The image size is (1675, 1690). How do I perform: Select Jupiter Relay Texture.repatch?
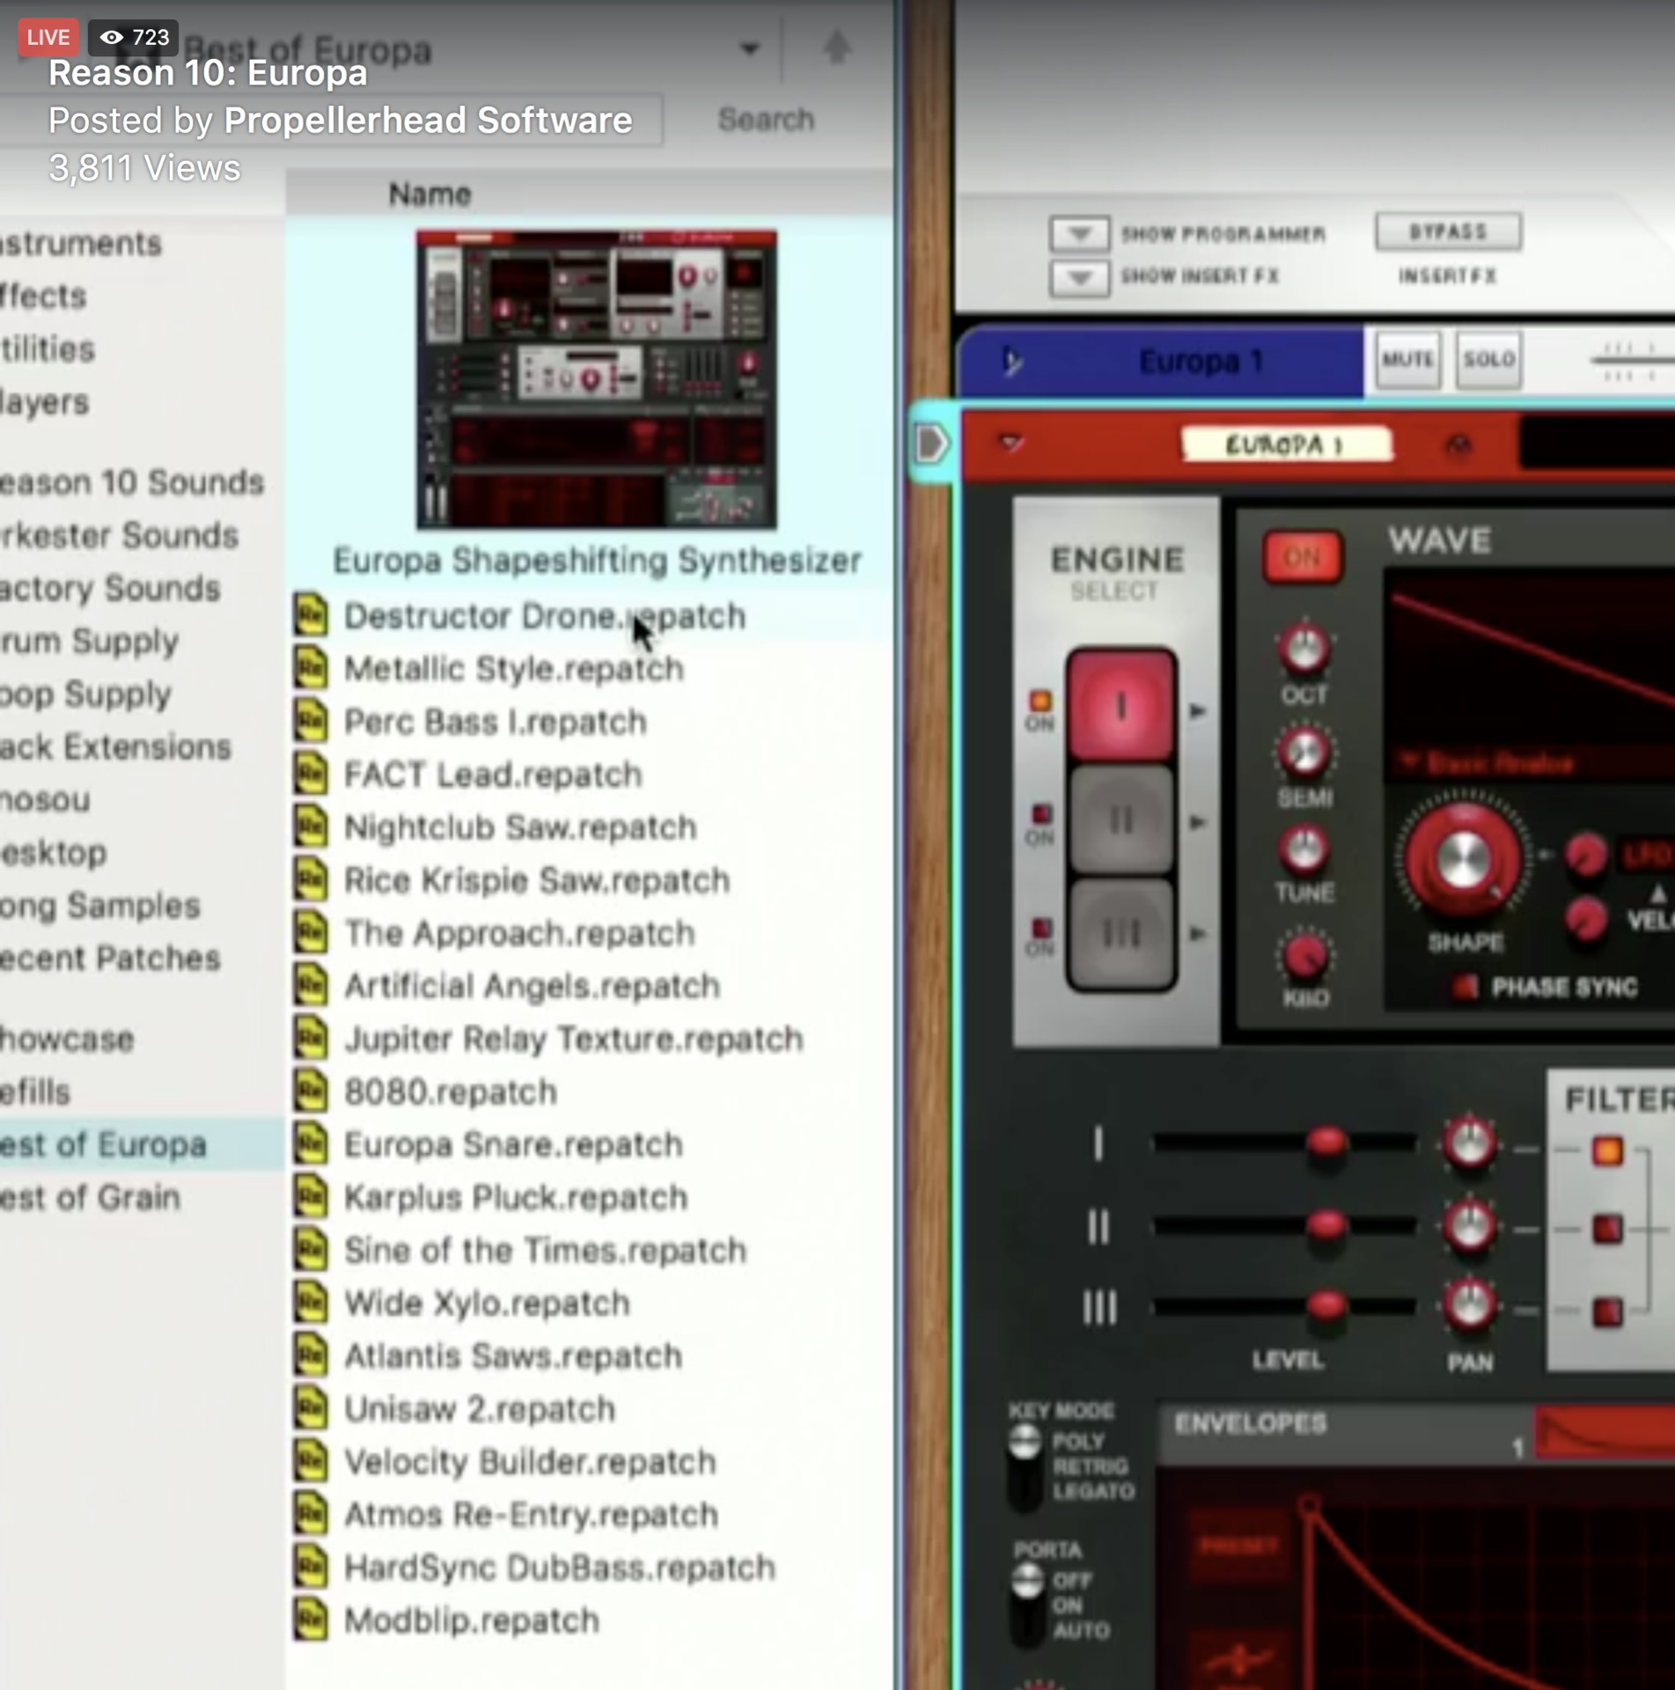point(574,1039)
